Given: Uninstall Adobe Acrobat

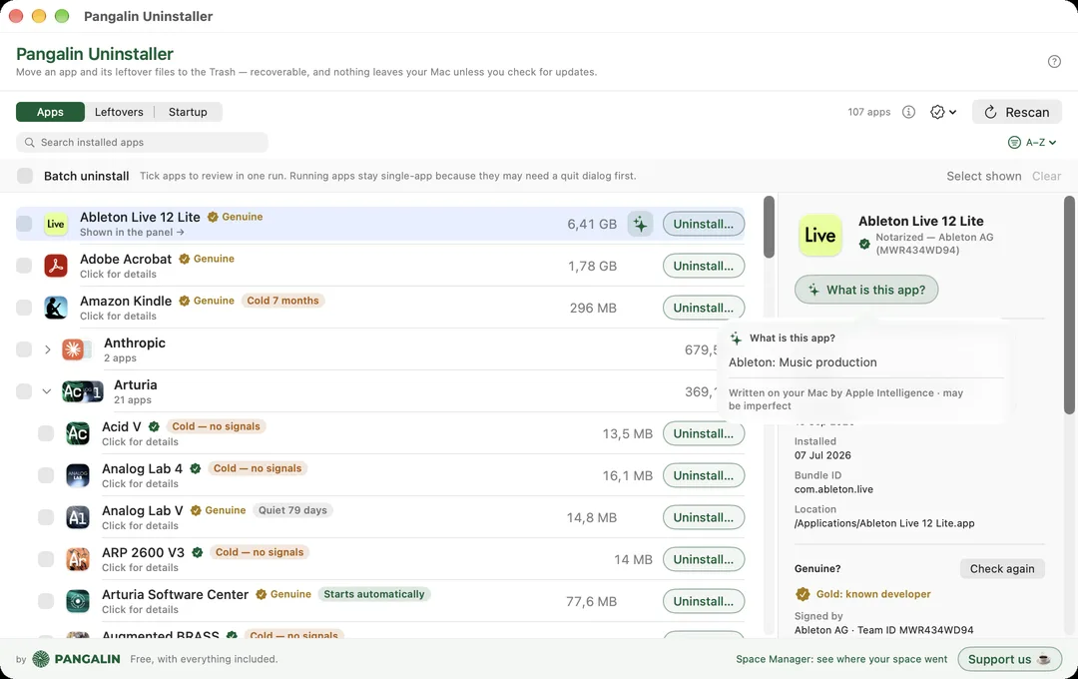Looking at the screenshot, I should click(x=704, y=267).
